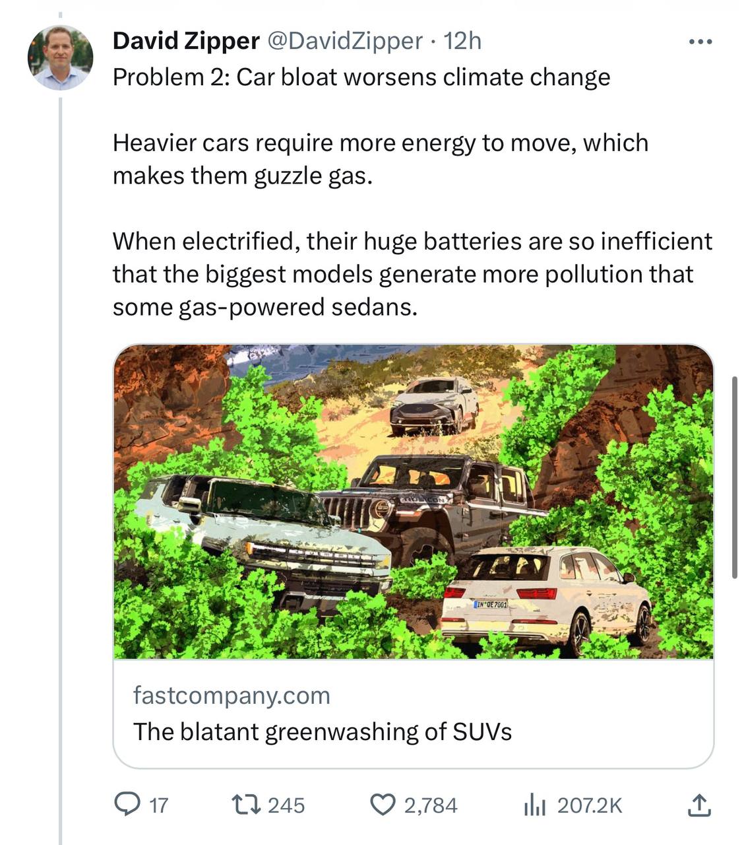The image size is (742, 845).
Task: Click the 2,784 likes count
Action: coord(431,805)
